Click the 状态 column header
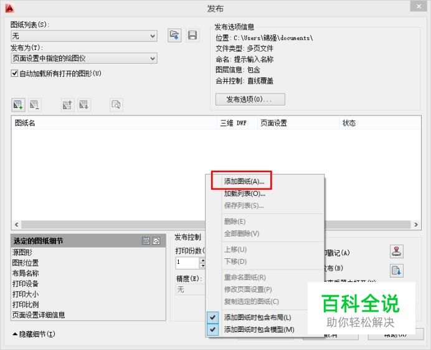Screen dimensions: 431x350 tap(379, 123)
